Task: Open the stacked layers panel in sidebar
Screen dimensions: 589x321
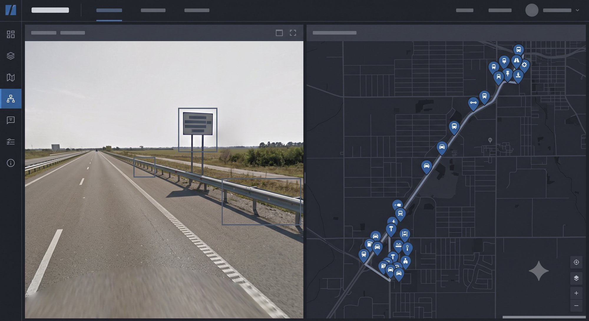Action: (x=11, y=56)
